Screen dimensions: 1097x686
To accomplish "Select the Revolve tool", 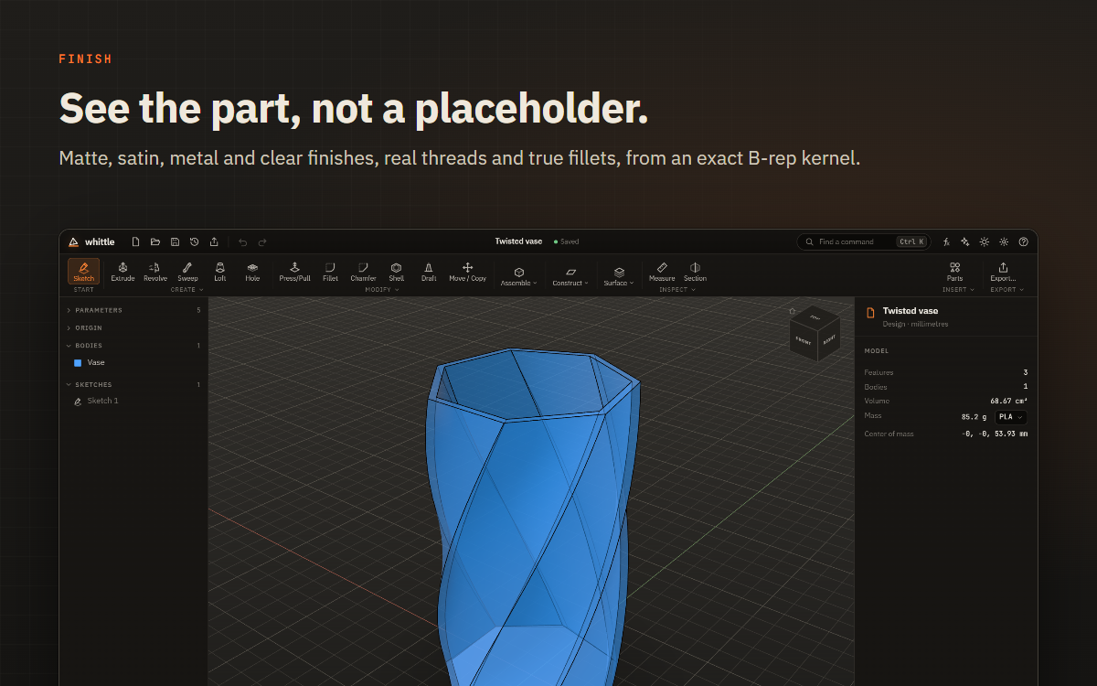I will 155,272.
